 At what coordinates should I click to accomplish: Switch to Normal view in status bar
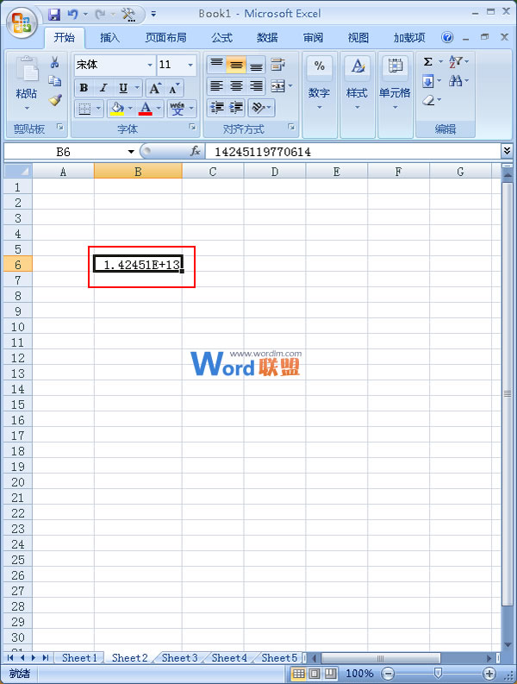[298, 674]
